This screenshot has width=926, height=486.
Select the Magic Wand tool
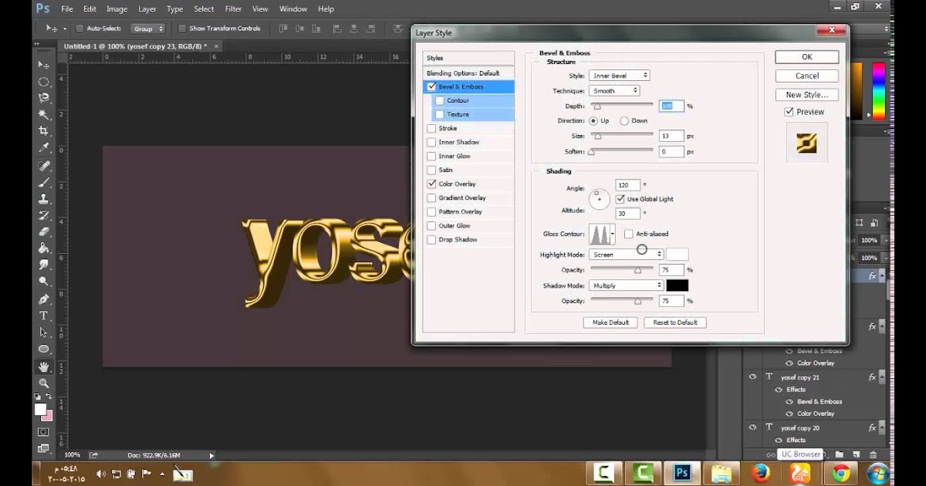tap(44, 114)
